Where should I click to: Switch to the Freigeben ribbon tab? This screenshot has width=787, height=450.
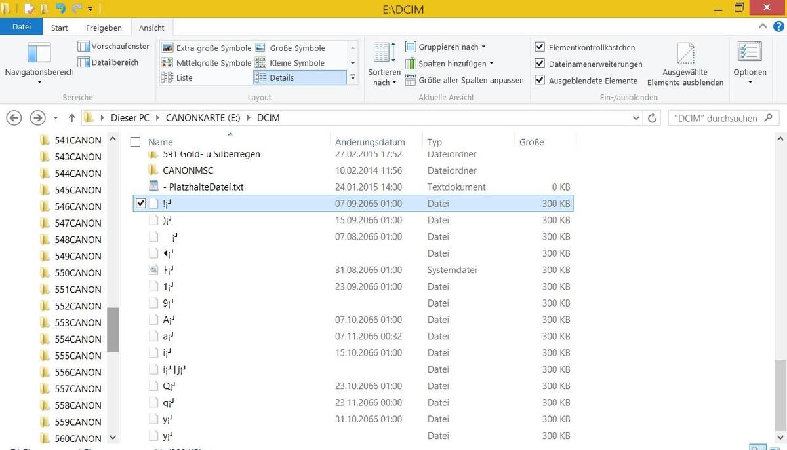(104, 28)
